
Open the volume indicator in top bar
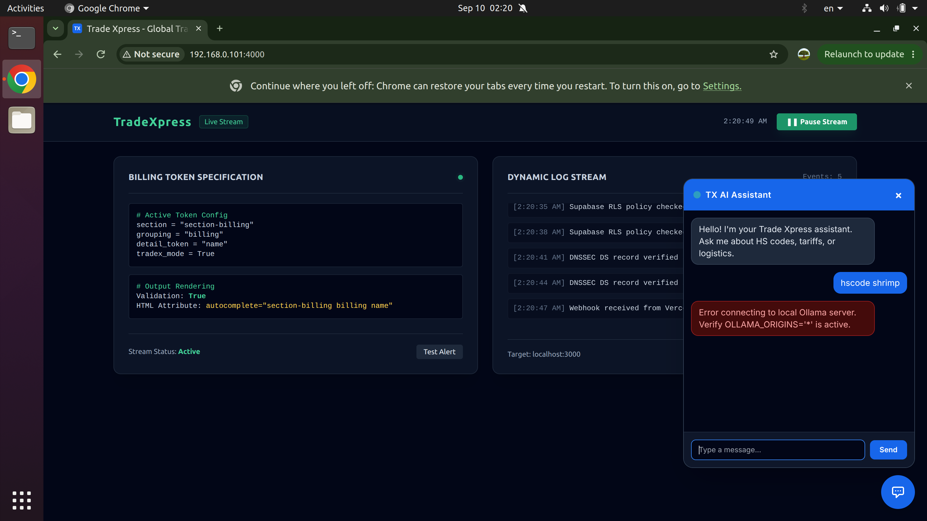pyautogui.click(x=884, y=8)
